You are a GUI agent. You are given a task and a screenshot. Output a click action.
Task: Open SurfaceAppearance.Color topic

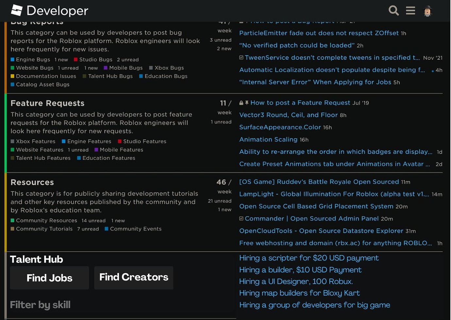[280, 127]
